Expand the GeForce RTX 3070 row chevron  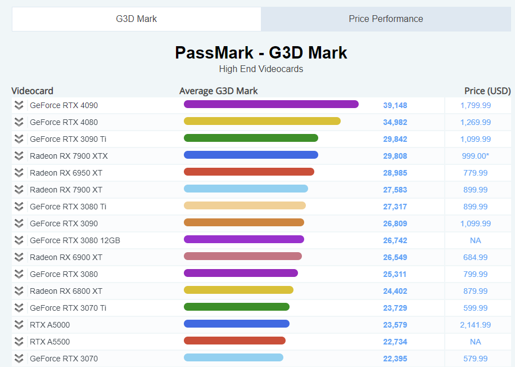19,359
